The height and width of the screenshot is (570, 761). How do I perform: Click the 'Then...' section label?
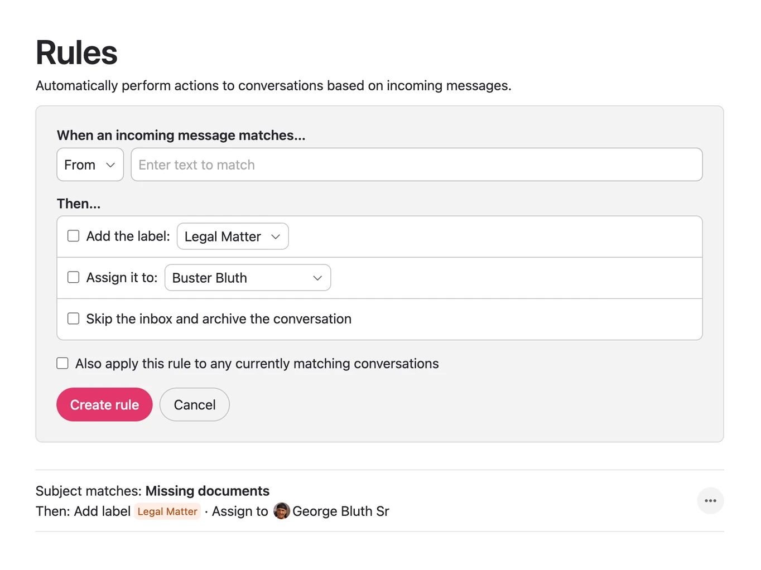(x=79, y=204)
